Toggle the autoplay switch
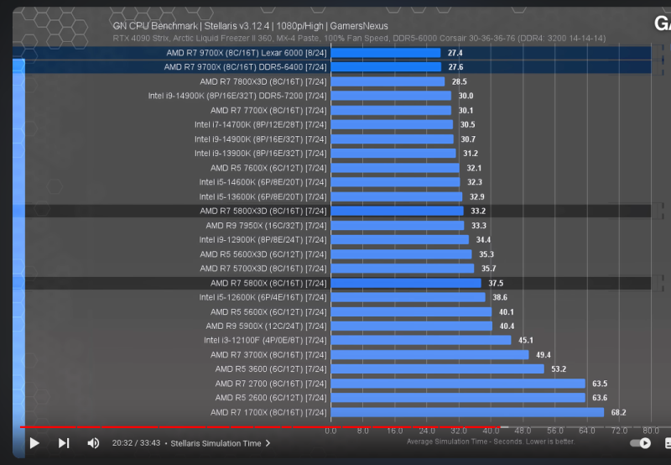 pyautogui.click(x=641, y=443)
